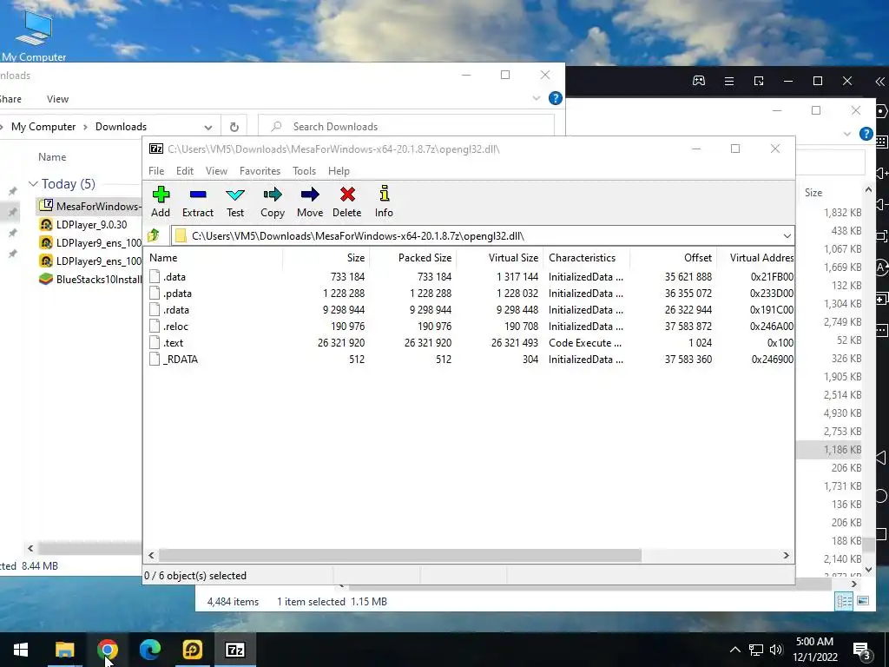Select the .reloc section row
The height and width of the screenshot is (667, 889).
(x=468, y=327)
